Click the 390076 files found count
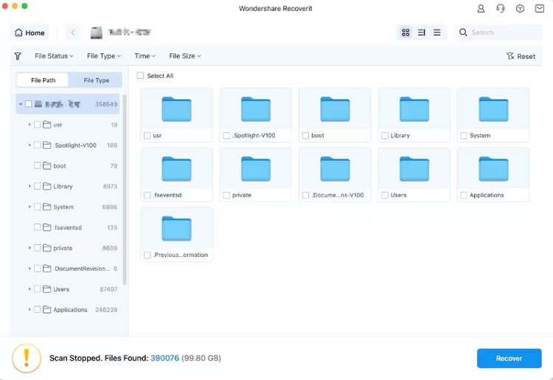Viewport: 553px width, 380px height. [164, 358]
